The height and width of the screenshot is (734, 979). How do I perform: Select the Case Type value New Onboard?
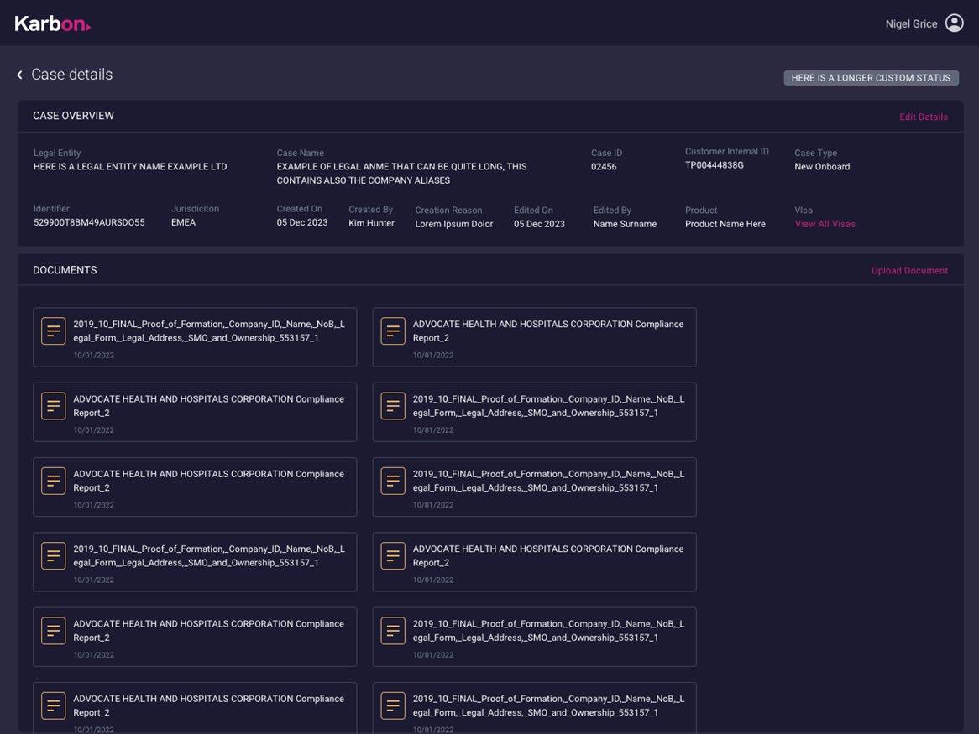pyautogui.click(x=822, y=166)
